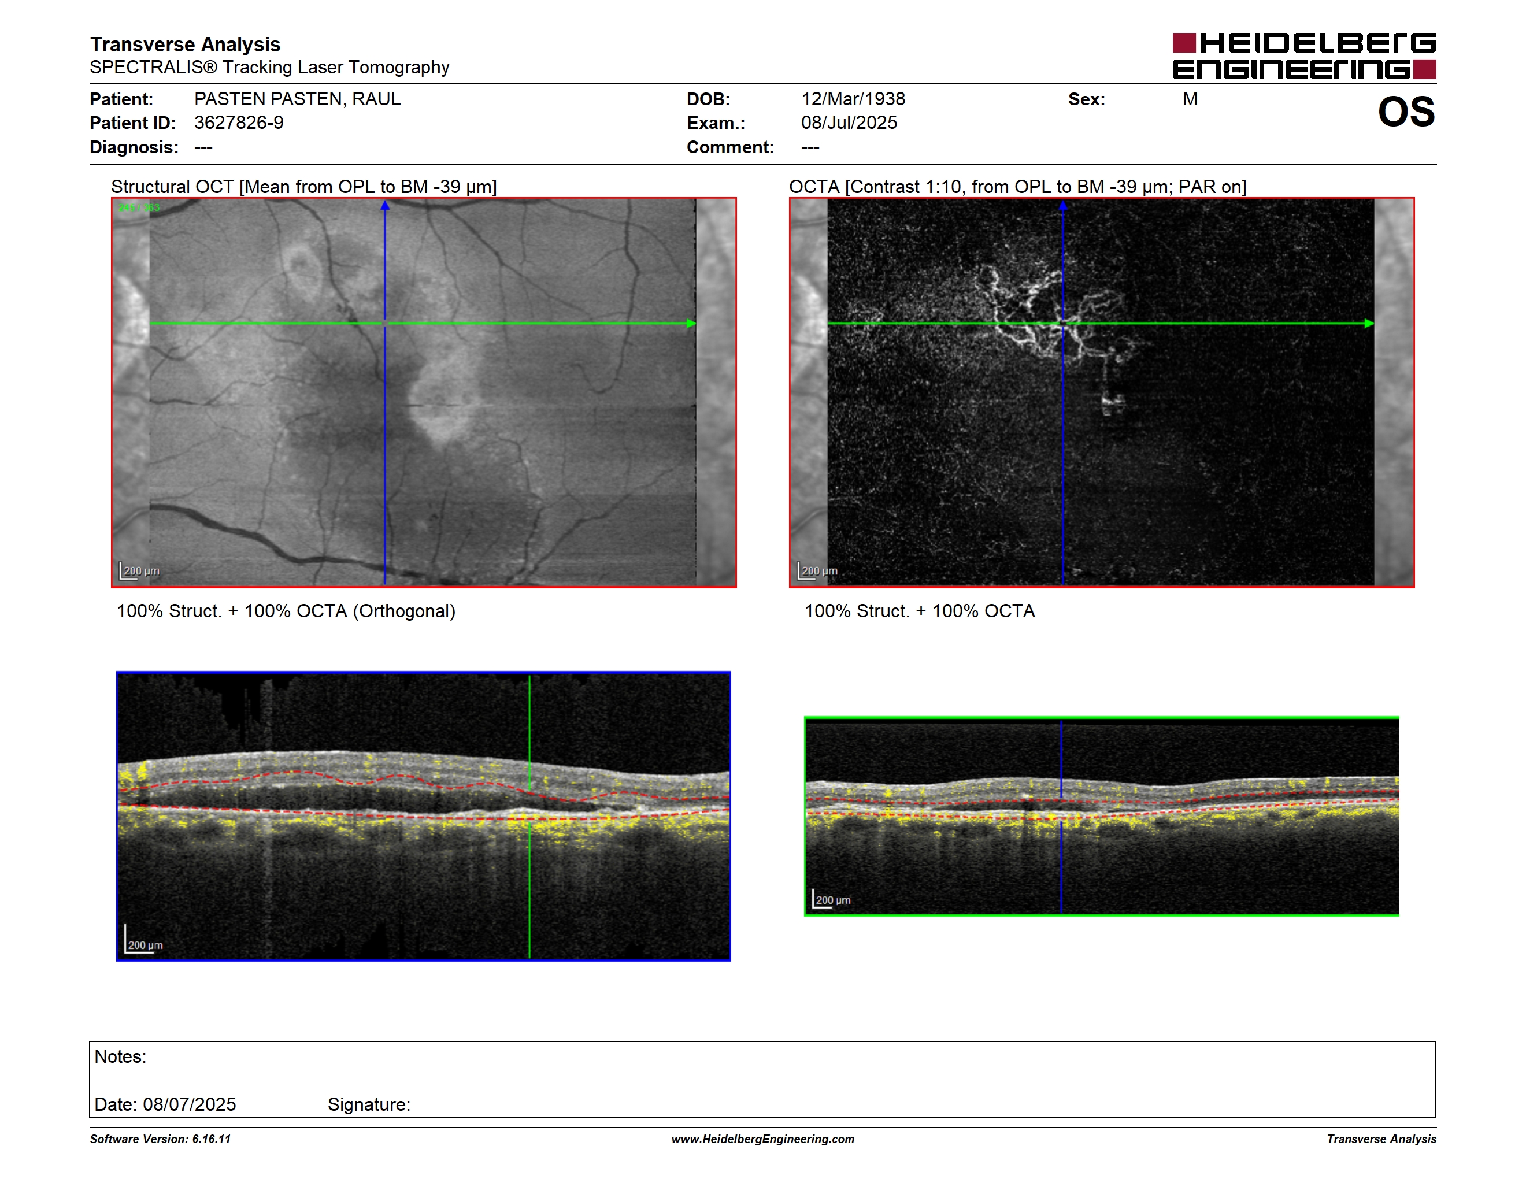Click the 'Structural OCT [Mean from OPL to BM -39 µm]' caption

(x=304, y=187)
